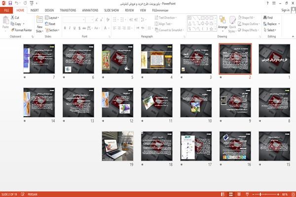
Task: Play transition star under slide 18
Action: [143, 164]
